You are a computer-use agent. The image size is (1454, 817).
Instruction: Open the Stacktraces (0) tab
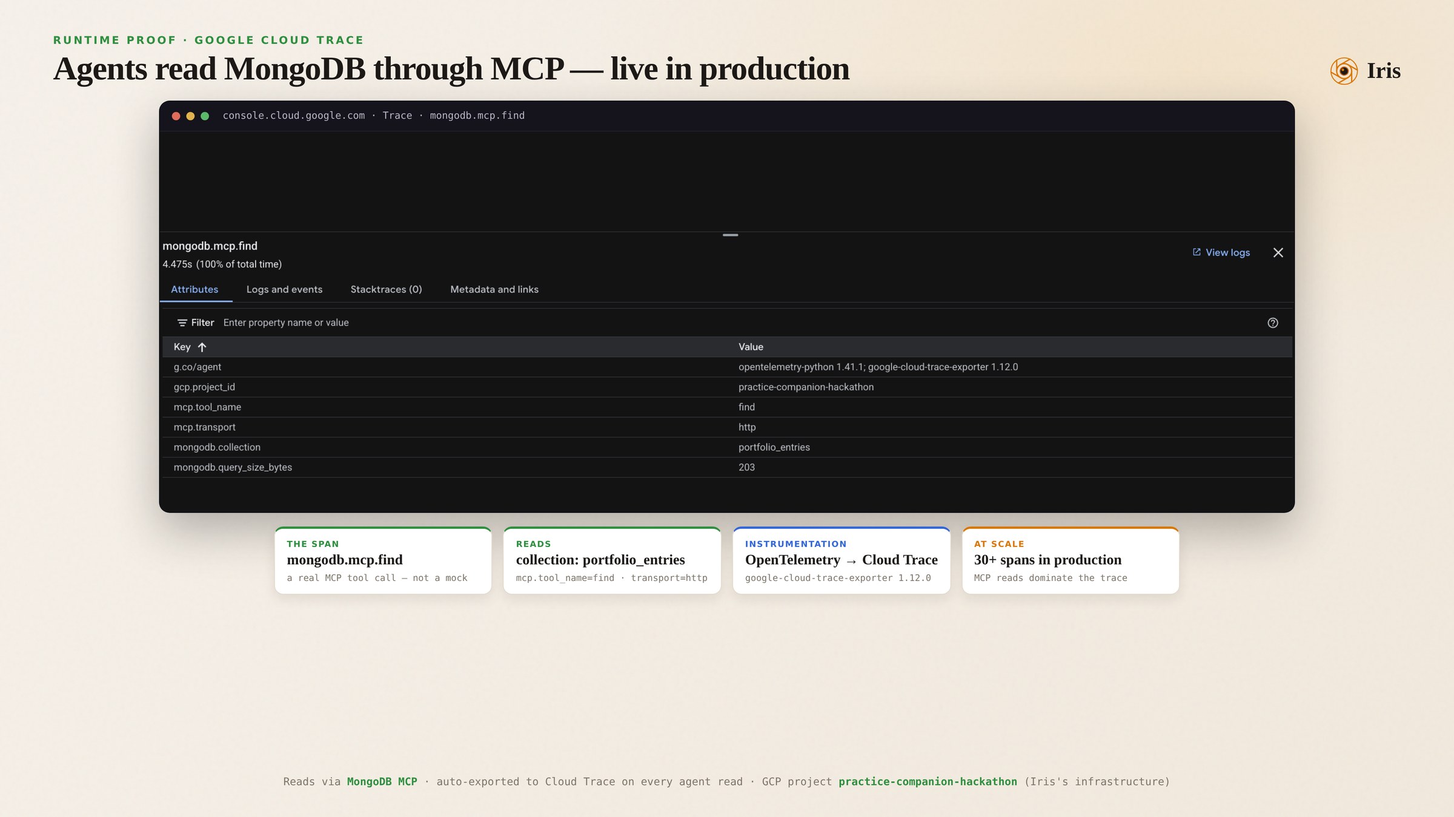(x=386, y=289)
